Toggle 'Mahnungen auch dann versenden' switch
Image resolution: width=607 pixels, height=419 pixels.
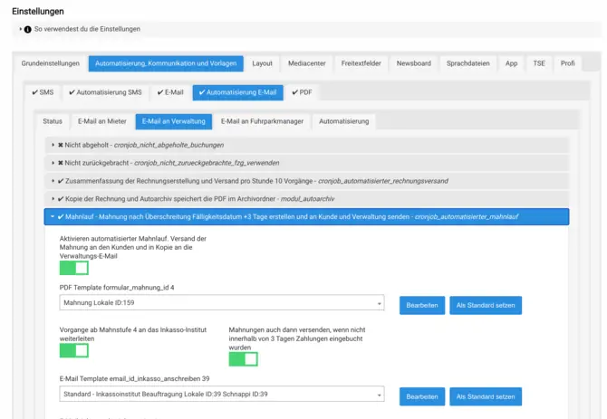(x=243, y=359)
